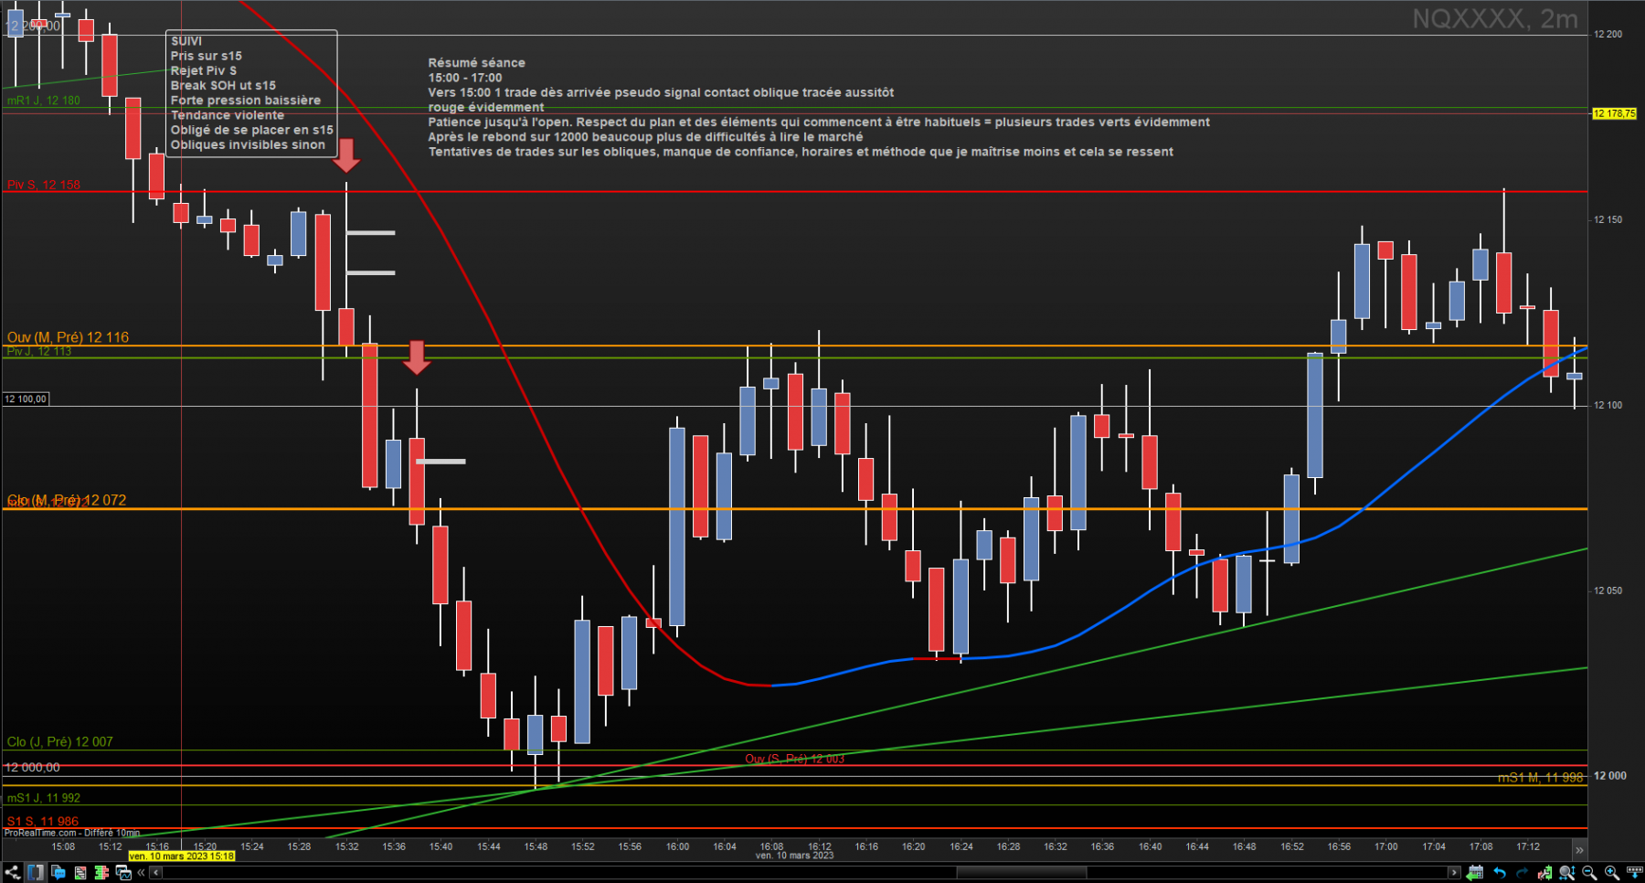Viewport: 1645px width, 883px height.
Task: Zoom out with minus magnifier
Action: pyautogui.click(x=1589, y=873)
